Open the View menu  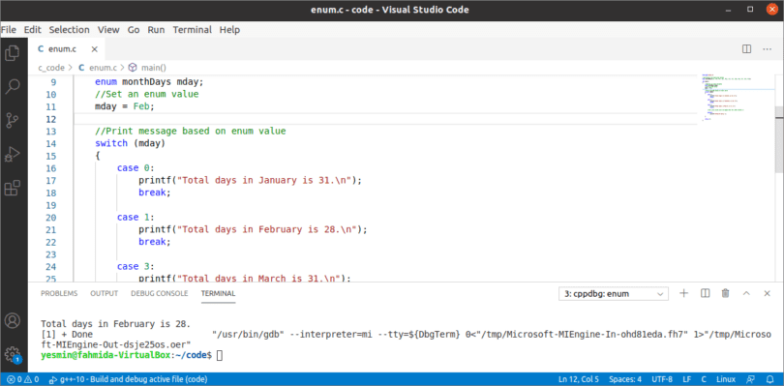[x=108, y=29]
